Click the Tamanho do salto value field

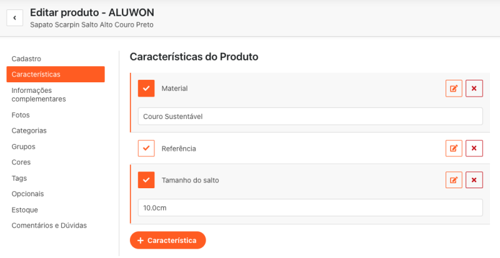310,208
